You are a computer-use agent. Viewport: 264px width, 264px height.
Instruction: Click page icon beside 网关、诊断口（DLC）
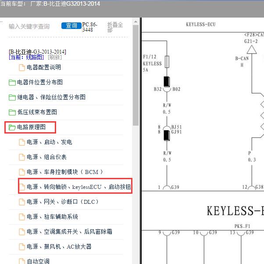tap(22, 202)
